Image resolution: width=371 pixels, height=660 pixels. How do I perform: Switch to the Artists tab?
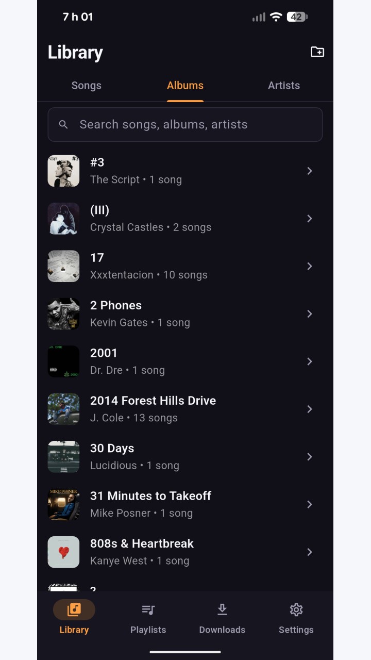tap(284, 86)
